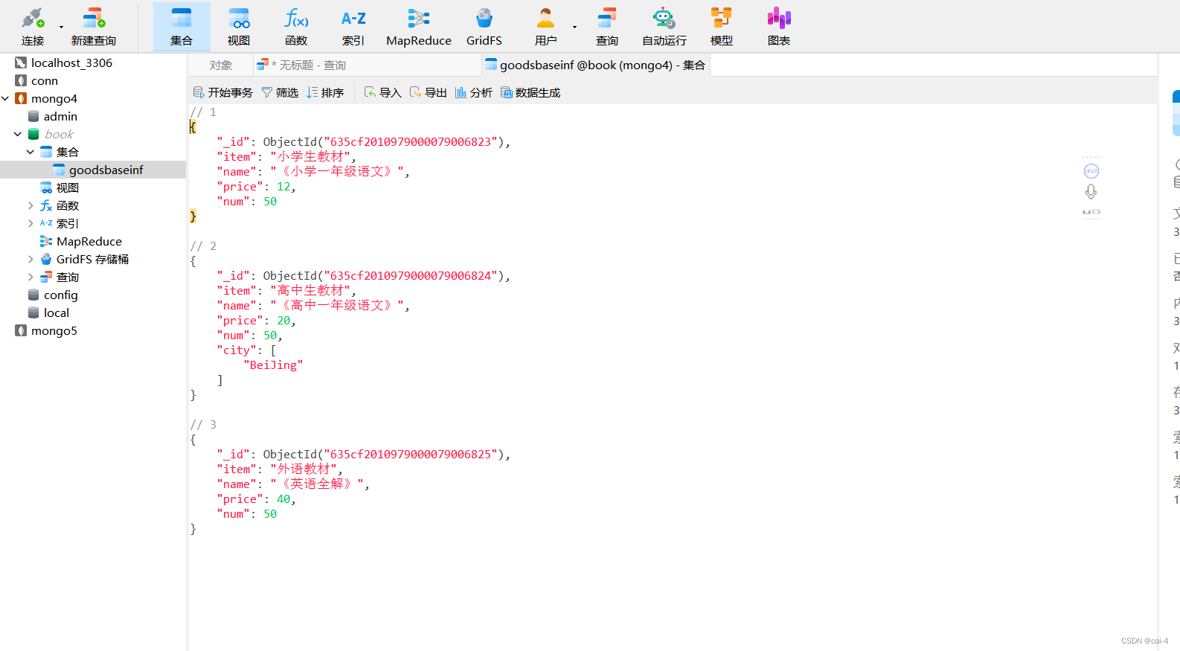Open the Index (索引) toolbar icon
This screenshot has height=651, width=1180.
click(353, 27)
